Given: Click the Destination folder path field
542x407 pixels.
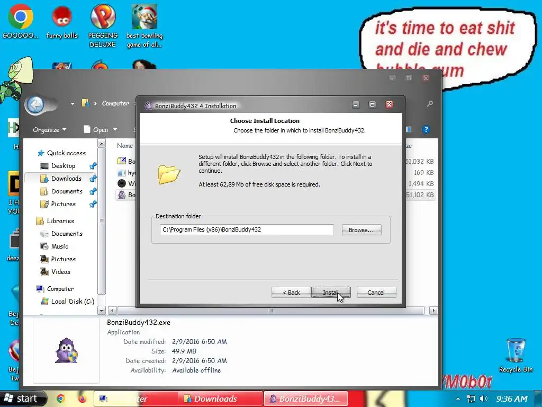Looking at the screenshot, I should coord(247,229).
